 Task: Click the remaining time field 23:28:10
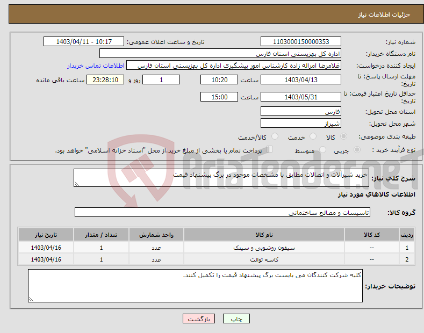[105, 79]
